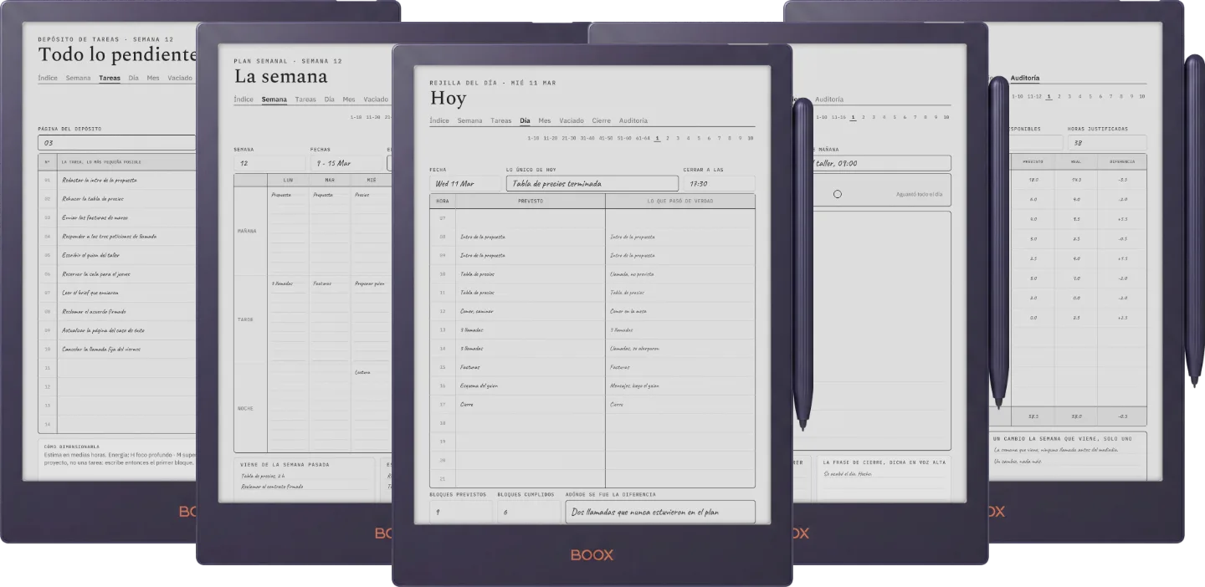The image size is (1205, 587).
Task: Go to Cierre tab on Hoy page
Action: tap(602, 120)
